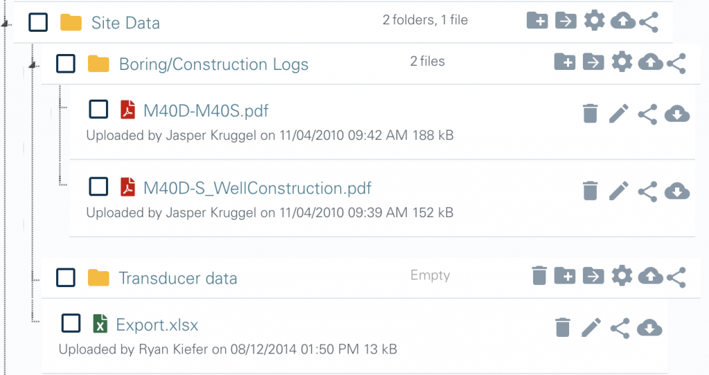The height and width of the screenshot is (375, 709).
Task: Open the Transducer data folder link
Action: click(x=178, y=278)
